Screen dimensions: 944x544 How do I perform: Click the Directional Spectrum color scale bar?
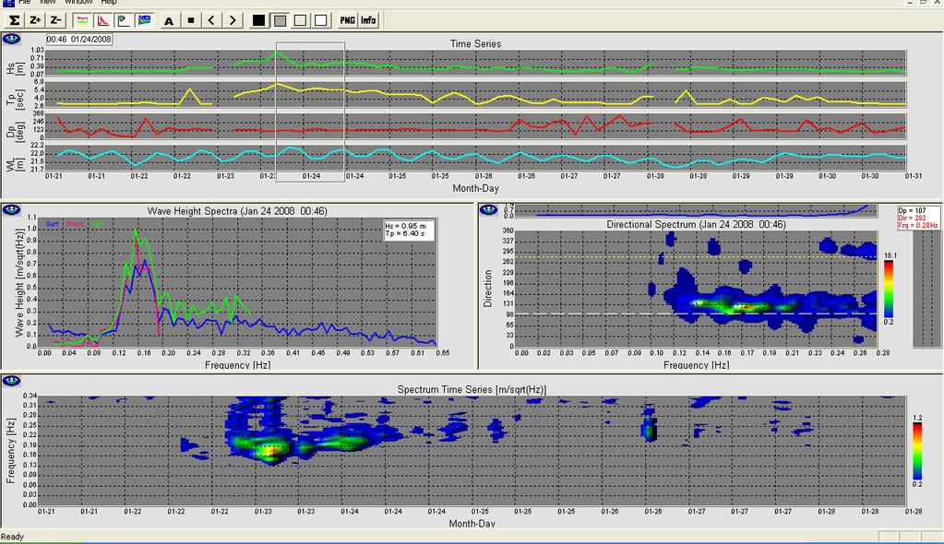click(x=888, y=289)
